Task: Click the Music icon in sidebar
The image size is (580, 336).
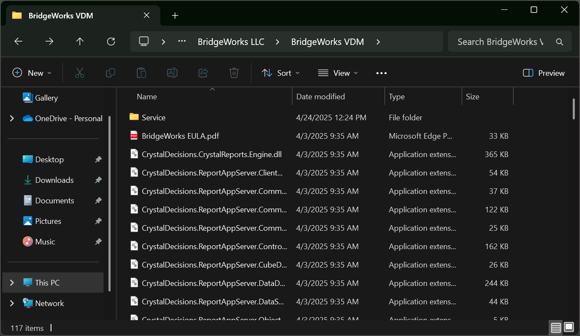Action: (x=28, y=241)
